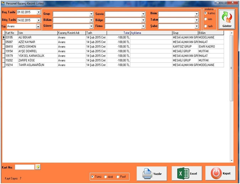Open the Baş.Tarihi date dropdown

click(x=38, y=12)
